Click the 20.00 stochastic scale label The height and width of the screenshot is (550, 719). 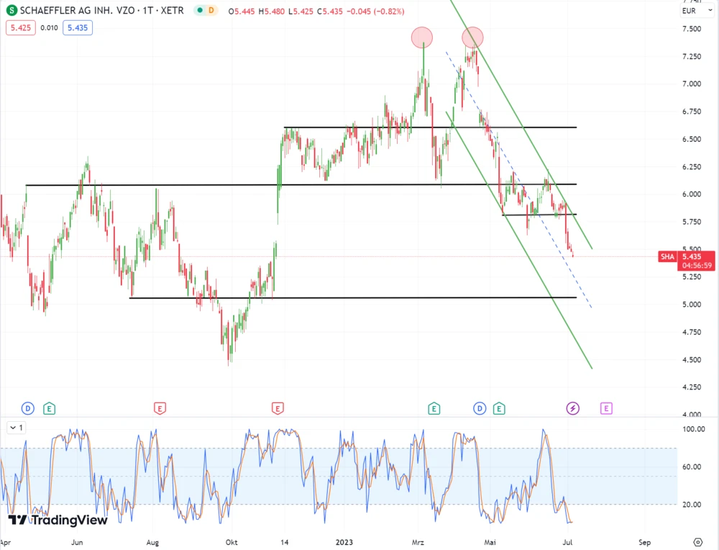(692, 505)
